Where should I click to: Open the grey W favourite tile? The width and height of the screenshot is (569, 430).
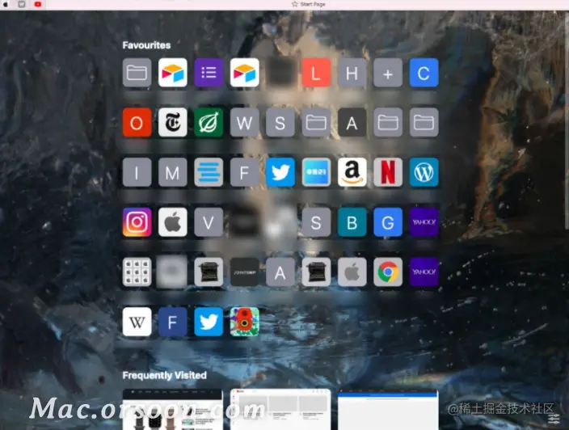click(245, 122)
